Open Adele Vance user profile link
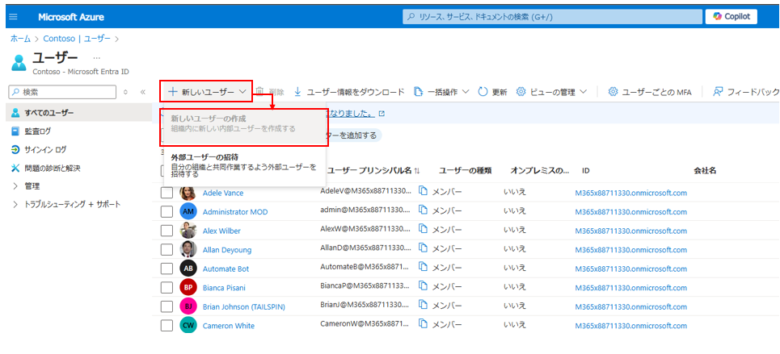The image size is (780, 354). [223, 194]
